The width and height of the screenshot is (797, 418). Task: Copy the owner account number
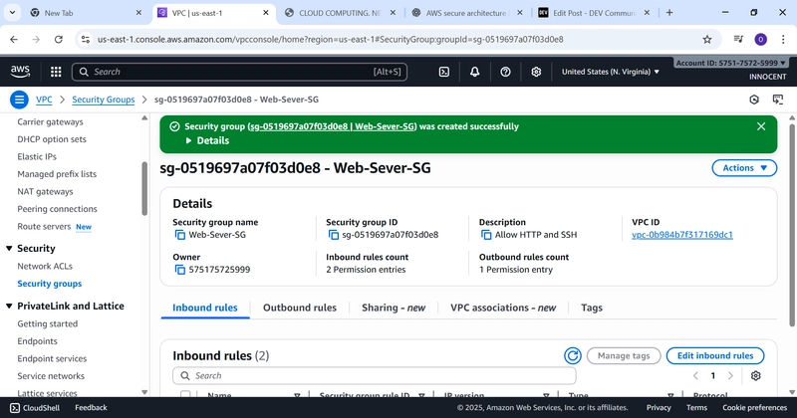tap(180, 270)
